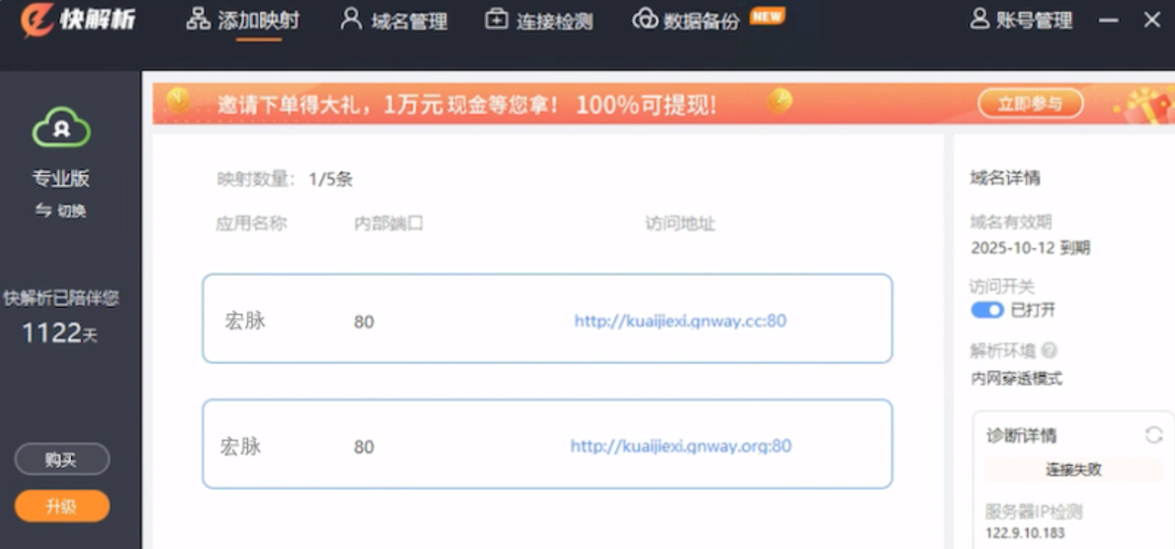Screen dimensions: 1175x549
Task: Click the 内部端口 column header
Action: point(389,224)
